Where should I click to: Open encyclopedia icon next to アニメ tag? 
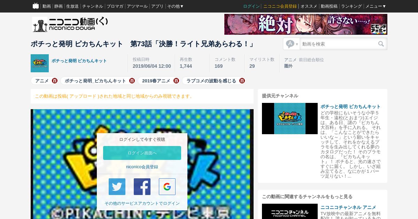[x=55, y=81]
